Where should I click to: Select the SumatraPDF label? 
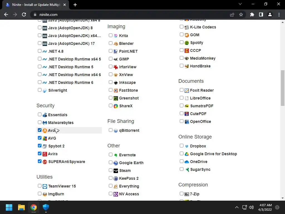tap(202, 106)
